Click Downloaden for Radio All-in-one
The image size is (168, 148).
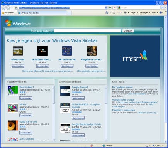pyautogui.click(x=26, y=133)
